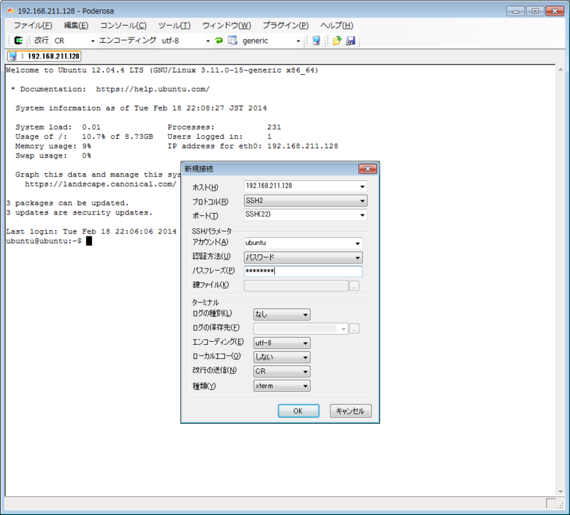Click the https://landscape.canonical.com/ text

click(x=100, y=184)
